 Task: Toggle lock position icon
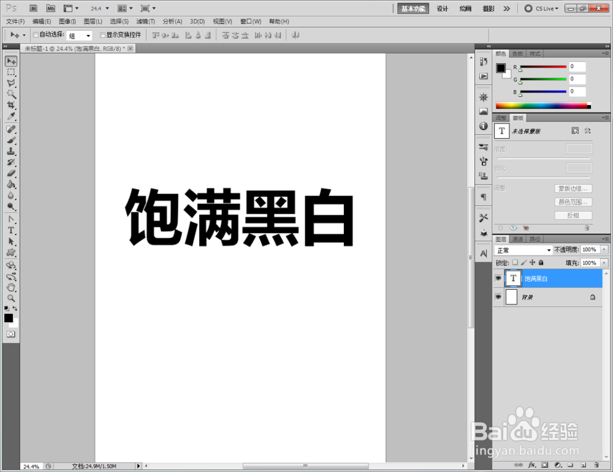point(533,263)
